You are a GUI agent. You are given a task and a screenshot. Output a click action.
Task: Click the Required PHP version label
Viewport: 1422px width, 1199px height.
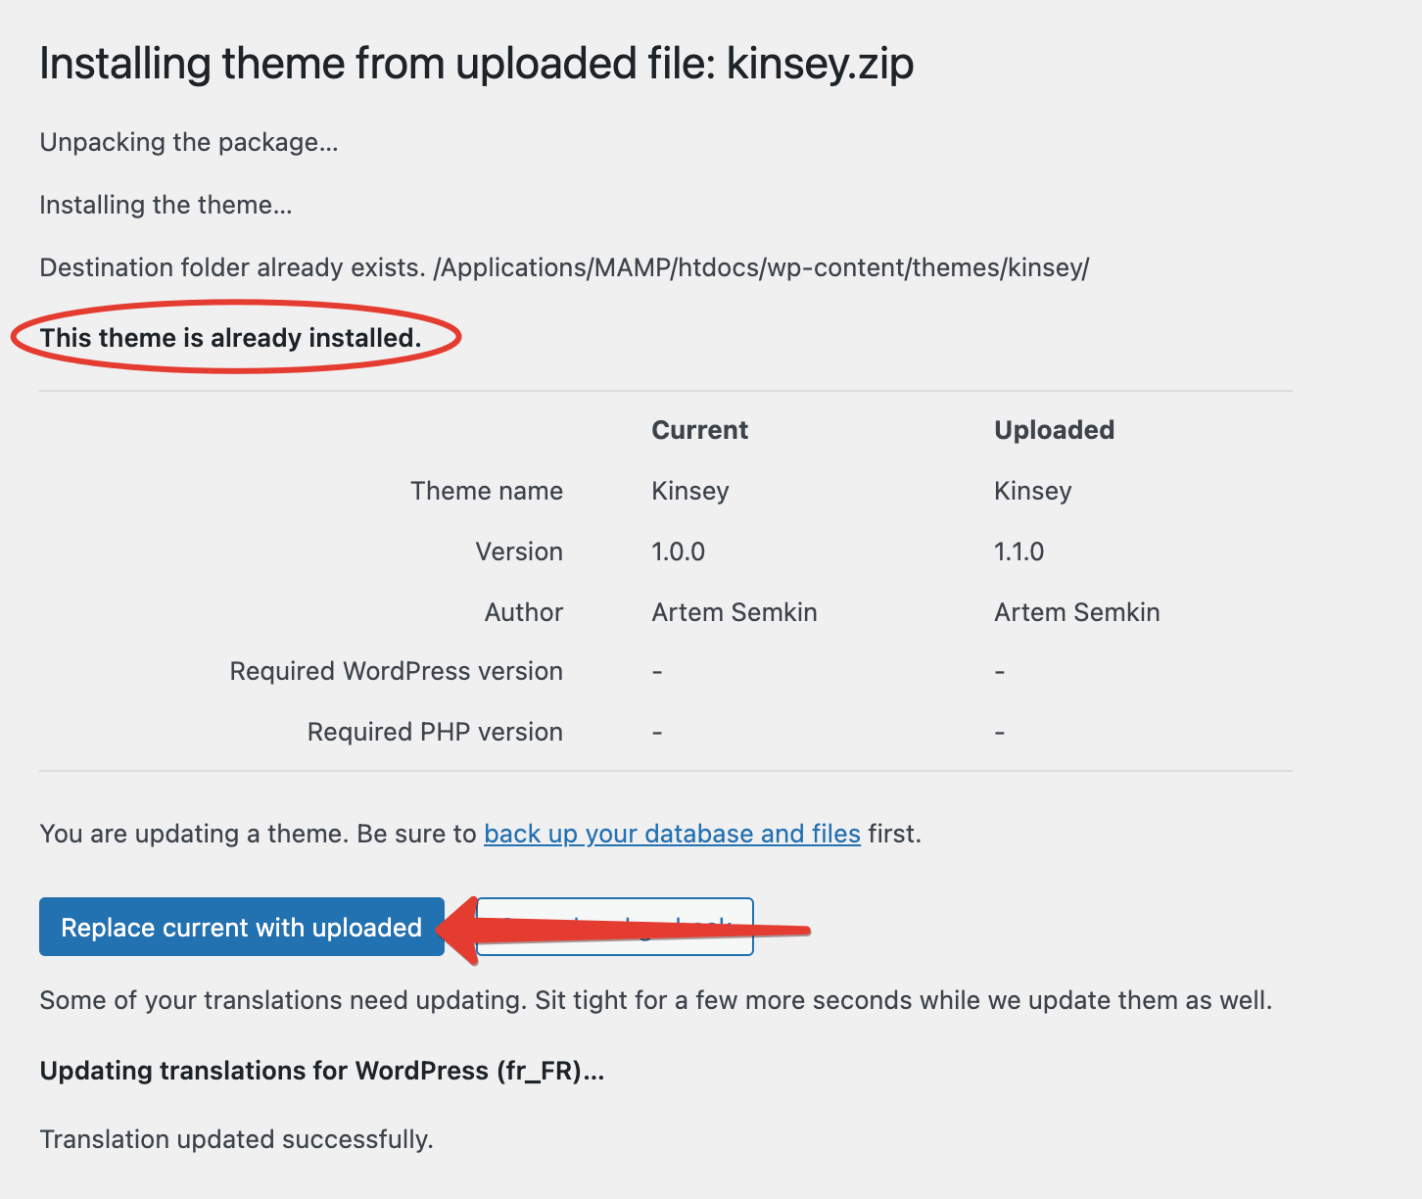point(435,732)
